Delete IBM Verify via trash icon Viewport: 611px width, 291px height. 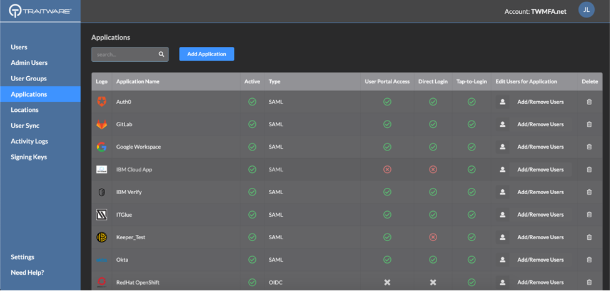[589, 192]
